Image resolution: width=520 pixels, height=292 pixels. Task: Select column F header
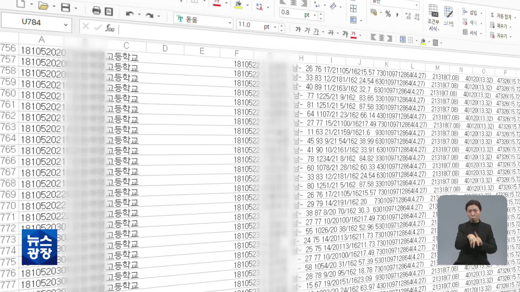(237, 54)
